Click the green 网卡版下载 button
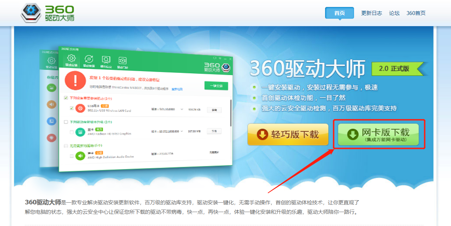 pos(378,134)
